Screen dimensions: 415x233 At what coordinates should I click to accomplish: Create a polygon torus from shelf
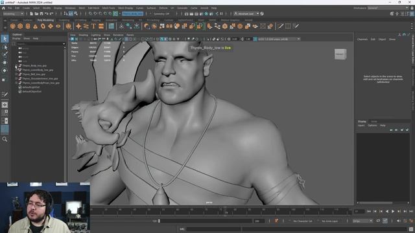[x=43, y=26]
